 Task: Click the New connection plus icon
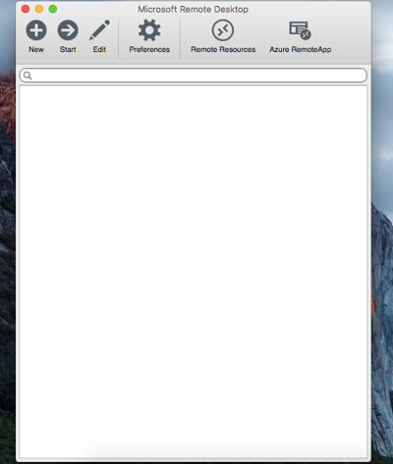click(36, 30)
